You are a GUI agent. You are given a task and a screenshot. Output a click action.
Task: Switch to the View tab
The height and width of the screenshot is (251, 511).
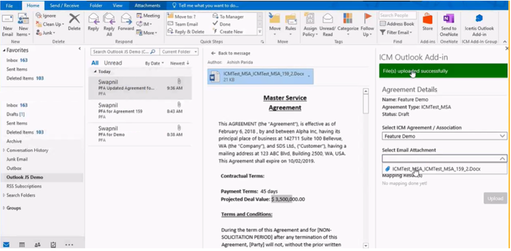click(x=118, y=5)
